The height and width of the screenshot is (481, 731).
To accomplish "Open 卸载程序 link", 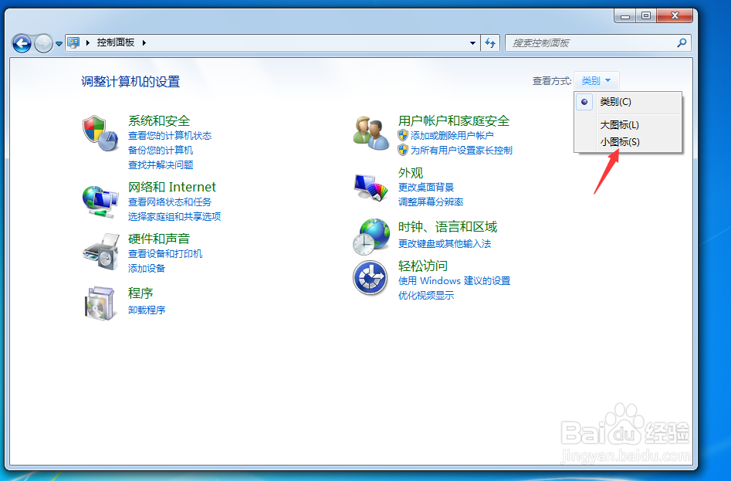I will pos(146,310).
